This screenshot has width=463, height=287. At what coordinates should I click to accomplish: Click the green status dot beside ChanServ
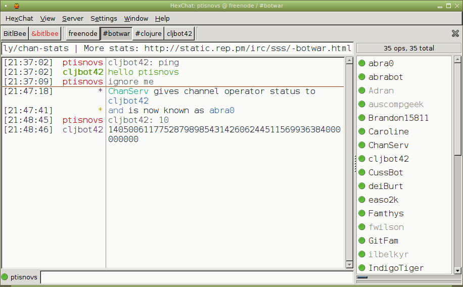[362, 145]
